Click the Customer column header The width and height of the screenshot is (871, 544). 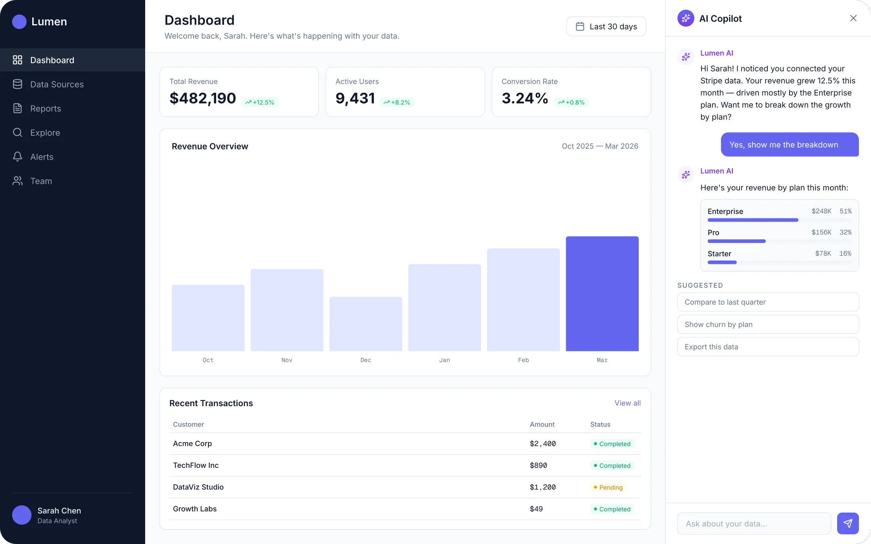pyautogui.click(x=188, y=424)
